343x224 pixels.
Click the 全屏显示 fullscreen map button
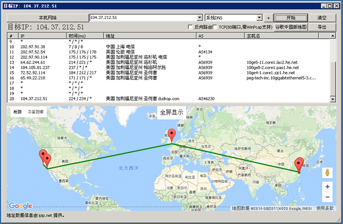(x=171, y=112)
